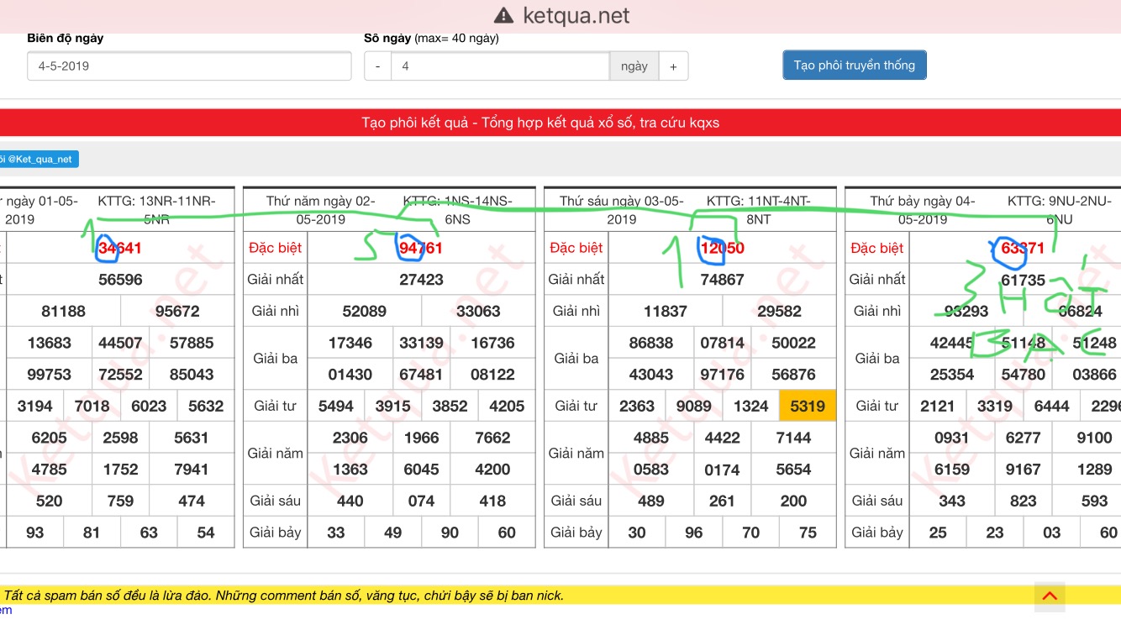Increase number of days with plus button
This screenshot has height=630, width=1121.
(673, 66)
